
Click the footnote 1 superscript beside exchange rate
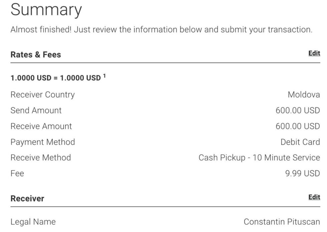click(x=104, y=76)
